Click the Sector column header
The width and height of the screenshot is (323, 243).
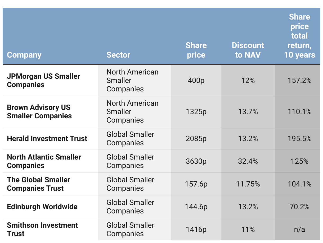(118, 55)
